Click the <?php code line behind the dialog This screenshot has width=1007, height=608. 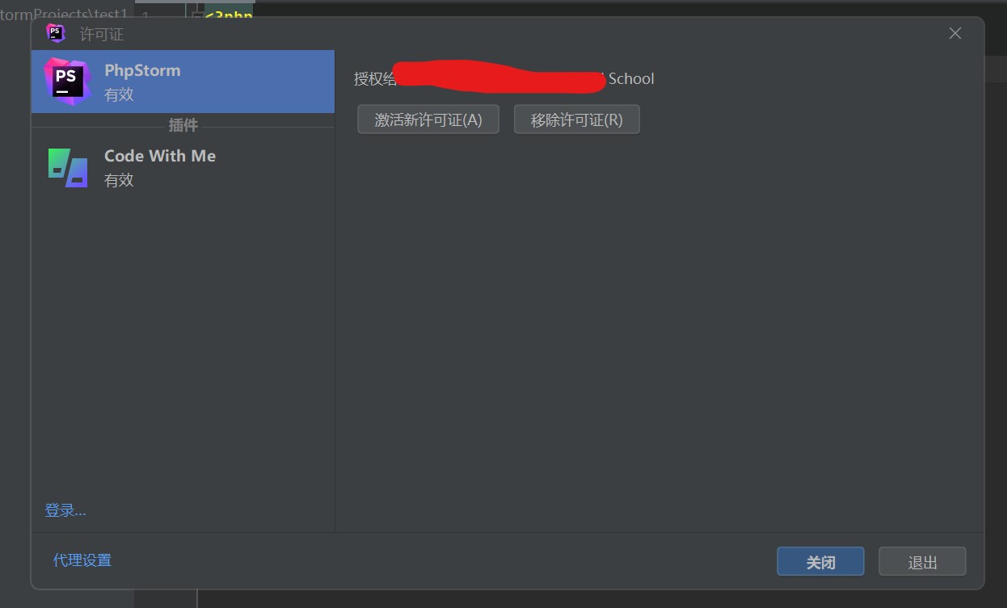[229, 15]
